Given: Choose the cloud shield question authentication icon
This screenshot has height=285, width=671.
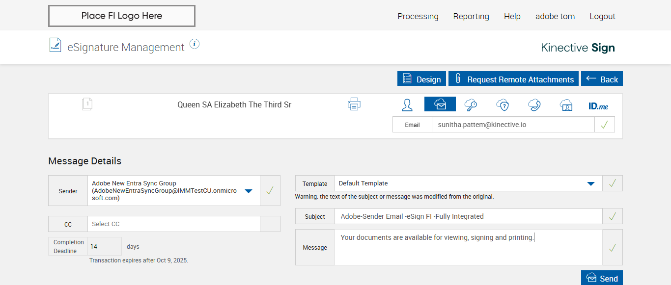Looking at the screenshot, I should point(503,104).
